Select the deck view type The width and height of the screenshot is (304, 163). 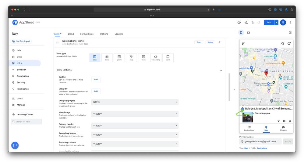click(95, 57)
